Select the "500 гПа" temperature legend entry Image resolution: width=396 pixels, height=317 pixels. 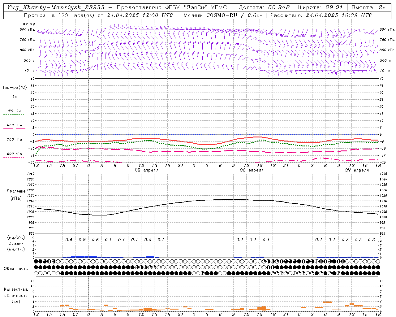tap(15, 154)
